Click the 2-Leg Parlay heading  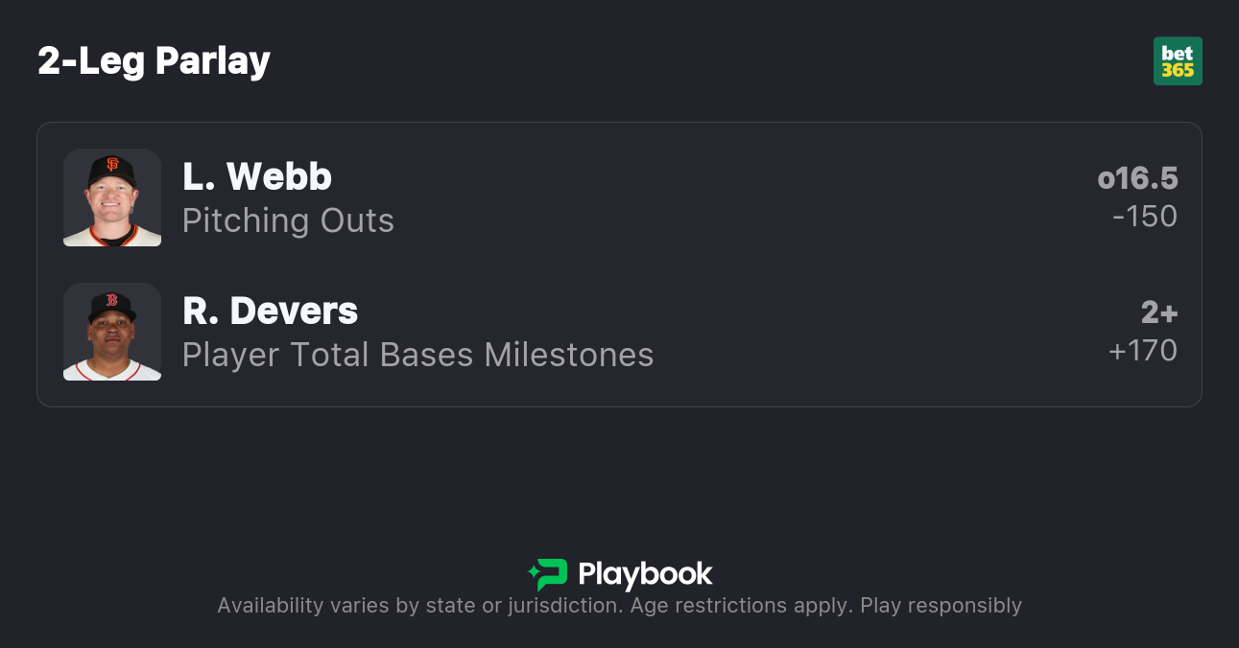pos(154,61)
